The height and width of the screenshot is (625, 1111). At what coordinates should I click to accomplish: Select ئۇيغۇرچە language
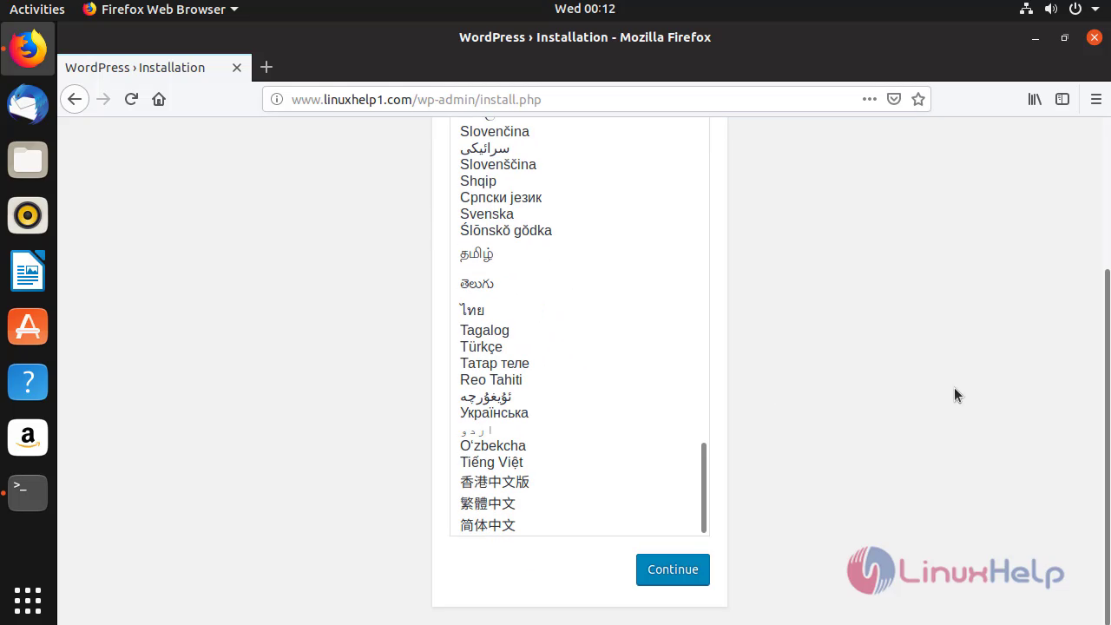click(x=485, y=396)
